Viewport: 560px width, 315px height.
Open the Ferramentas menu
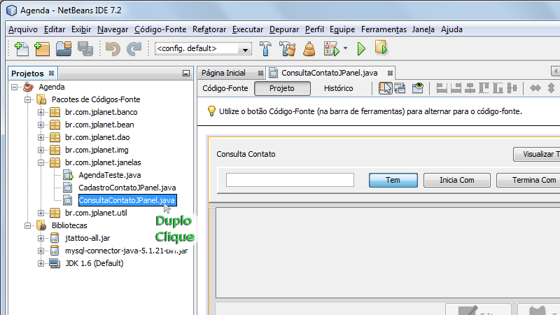click(384, 29)
